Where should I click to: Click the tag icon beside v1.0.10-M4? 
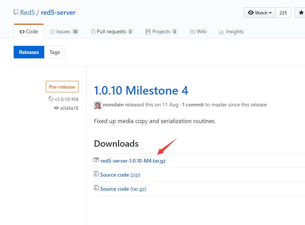tap(51, 99)
